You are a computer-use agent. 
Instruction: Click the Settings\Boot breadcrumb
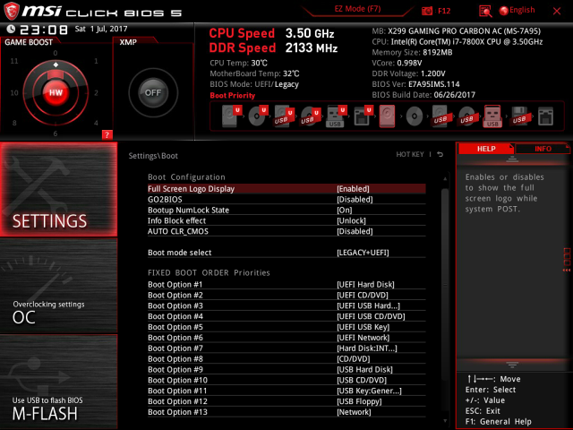pos(153,156)
